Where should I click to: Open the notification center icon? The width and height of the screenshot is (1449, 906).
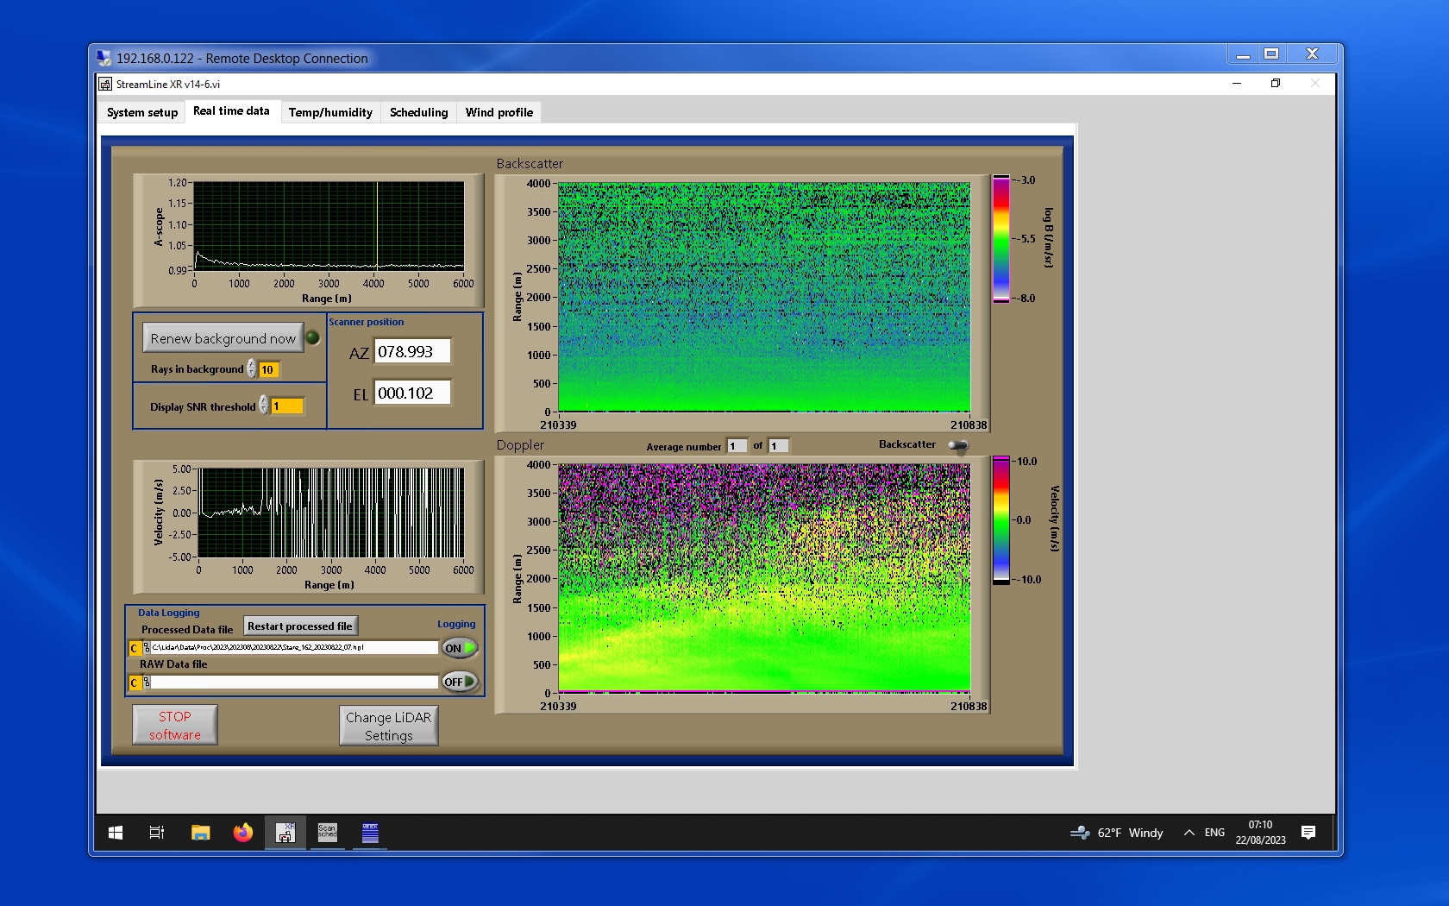coord(1308,833)
